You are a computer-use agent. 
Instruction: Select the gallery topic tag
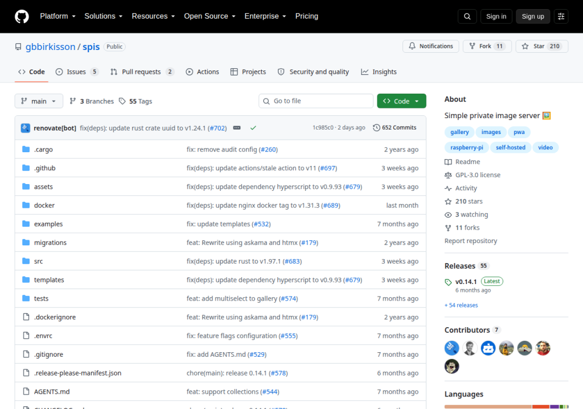tap(459, 132)
